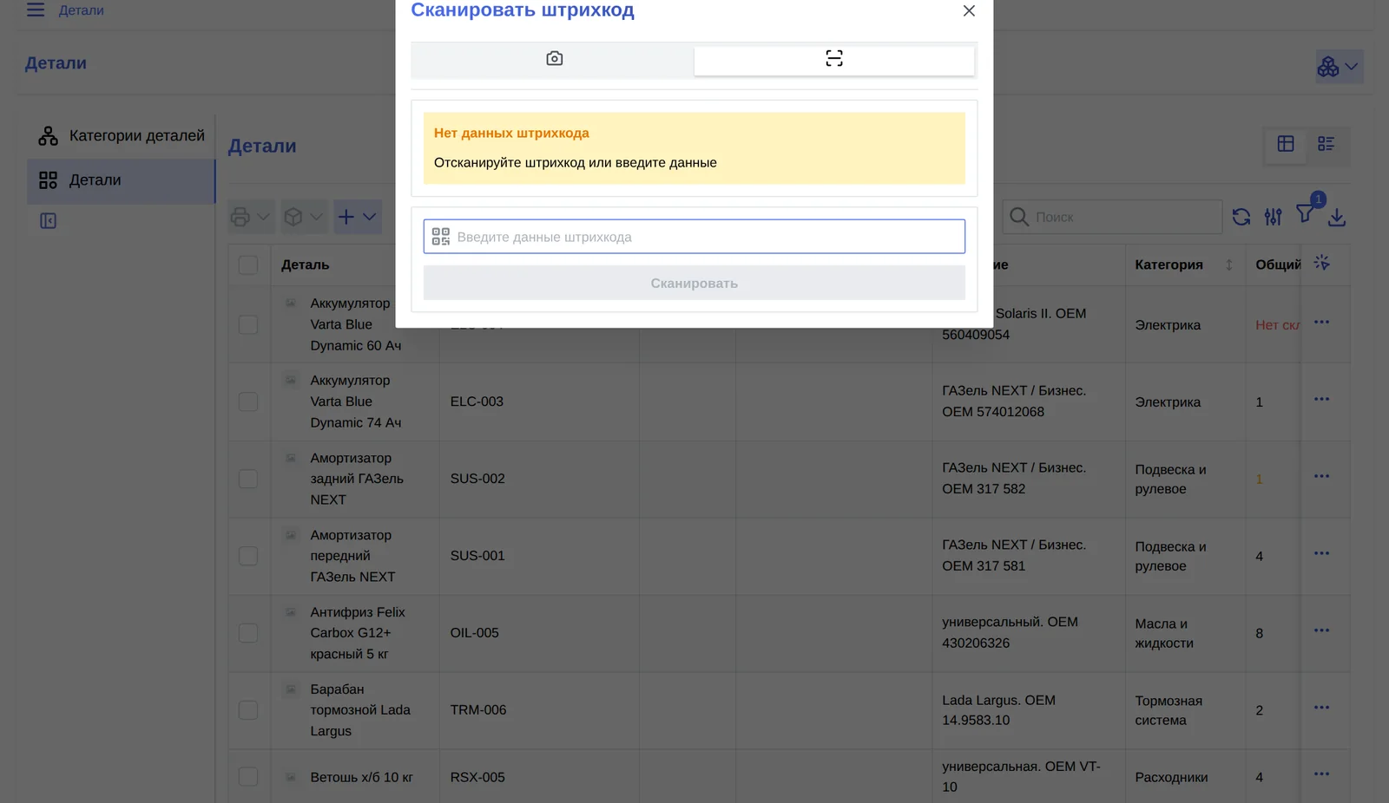
Task: Sort by Категория column arrows
Action: click(1228, 264)
